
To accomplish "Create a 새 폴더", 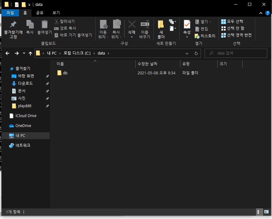I will (x=161, y=29).
